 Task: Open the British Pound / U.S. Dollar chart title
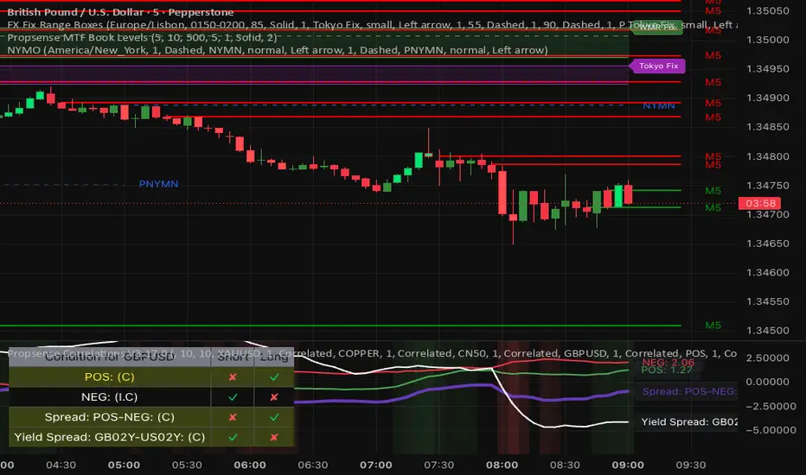click(x=120, y=12)
